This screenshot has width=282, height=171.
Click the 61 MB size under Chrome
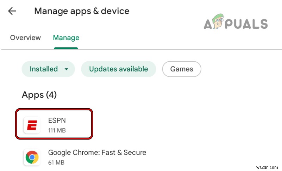pyautogui.click(x=56, y=162)
